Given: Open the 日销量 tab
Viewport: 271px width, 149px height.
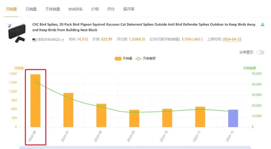Looking at the screenshot, I should 31,9.
